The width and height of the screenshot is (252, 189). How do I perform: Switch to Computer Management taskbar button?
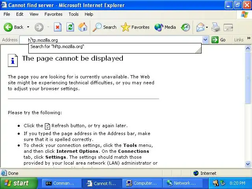(x=142, y=183)
